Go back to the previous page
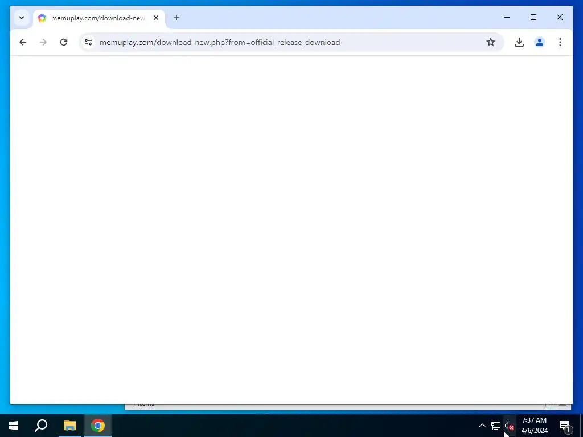 (23, 42)
